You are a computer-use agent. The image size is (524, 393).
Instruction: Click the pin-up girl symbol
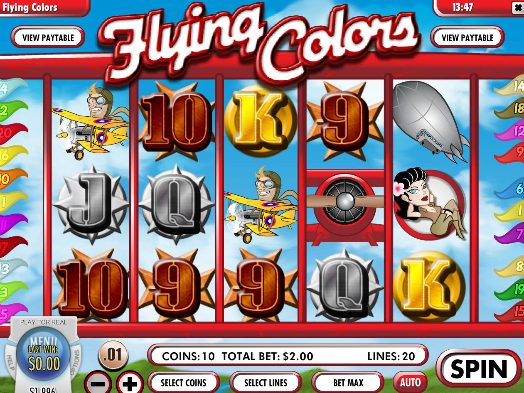tap(430, 203)
